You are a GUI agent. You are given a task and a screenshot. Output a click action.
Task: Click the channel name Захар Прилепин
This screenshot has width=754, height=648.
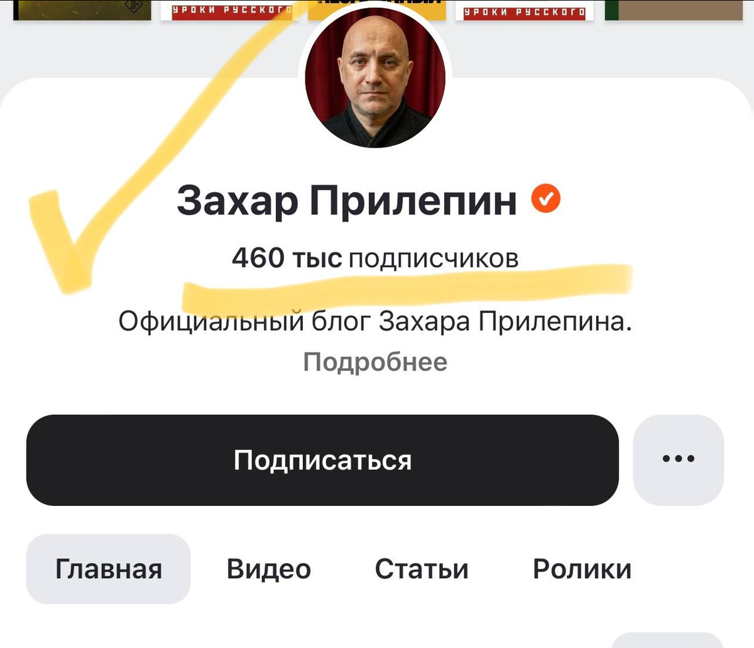[347, 200]
